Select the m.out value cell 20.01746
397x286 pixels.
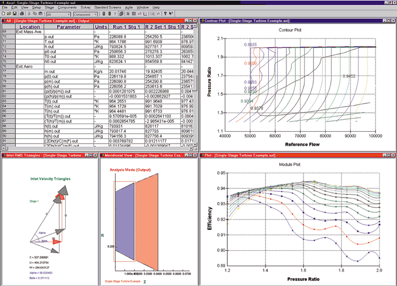126,71
